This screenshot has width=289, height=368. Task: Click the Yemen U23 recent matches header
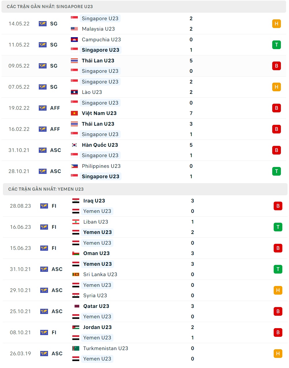point(145,189)
